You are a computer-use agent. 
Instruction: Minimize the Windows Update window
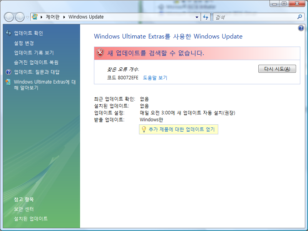tap(275, 3)
